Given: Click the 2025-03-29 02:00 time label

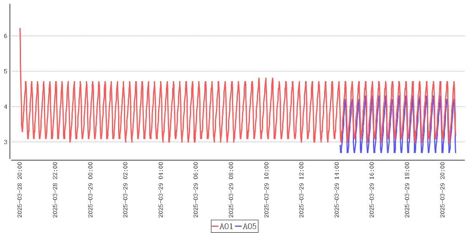Looking at the screenshot, I should click(126, 190).
